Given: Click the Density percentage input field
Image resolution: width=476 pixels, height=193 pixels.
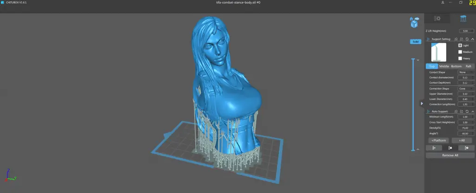Looking at the screenshot, I should (x=466, y=128).
